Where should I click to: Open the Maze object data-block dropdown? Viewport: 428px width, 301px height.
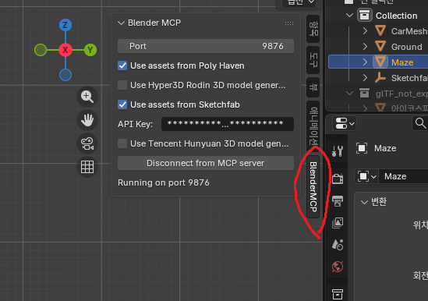(x=367, y=176)
